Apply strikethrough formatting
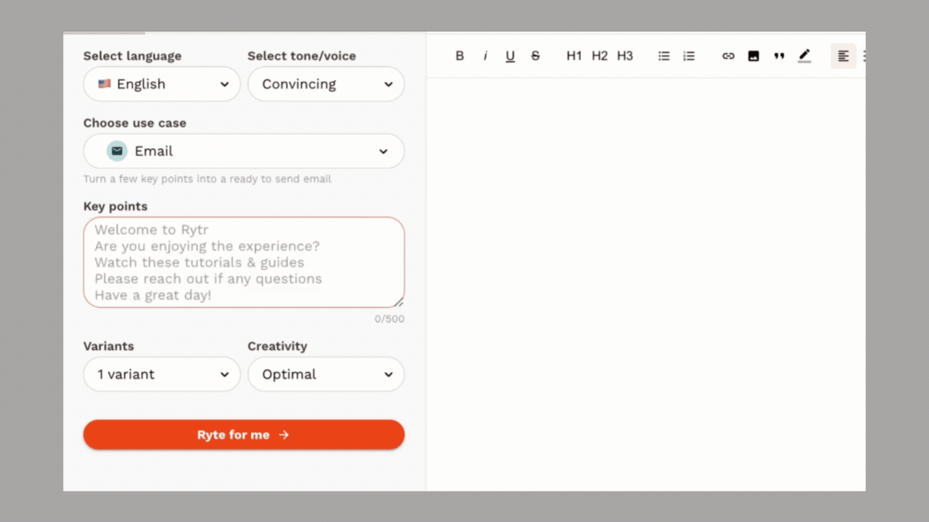 [536, 56]
